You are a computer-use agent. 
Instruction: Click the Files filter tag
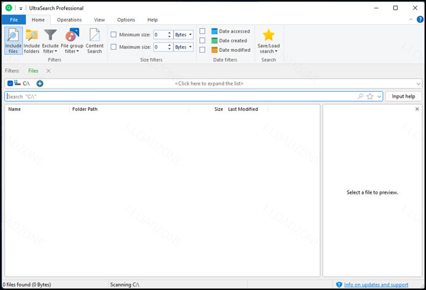point(33,71)
